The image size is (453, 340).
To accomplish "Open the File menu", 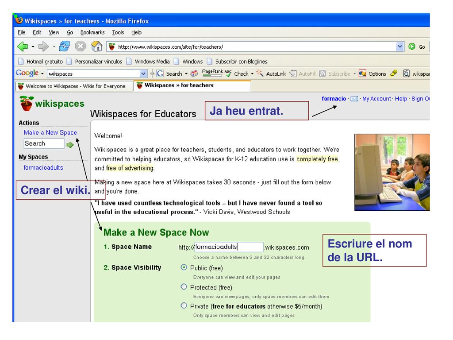I will 21,32.
